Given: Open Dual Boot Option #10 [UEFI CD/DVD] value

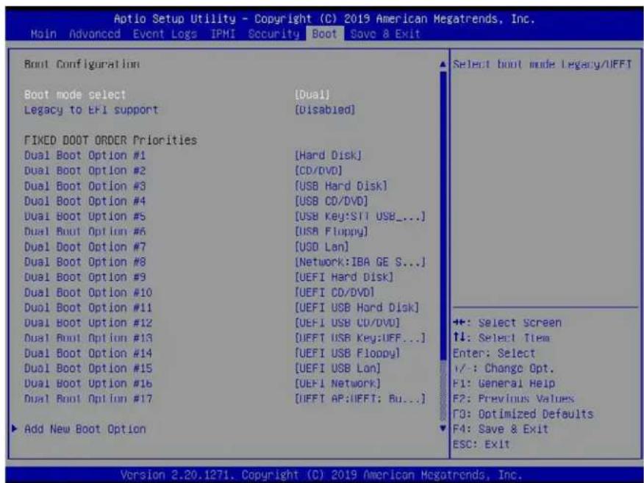Looking at the screenshot, I should [334, 293].
